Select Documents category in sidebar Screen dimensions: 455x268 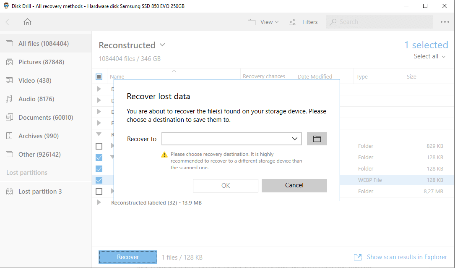click(45, 118)
